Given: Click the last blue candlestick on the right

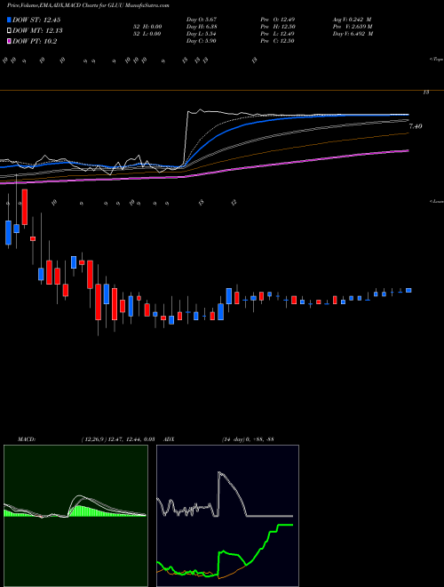Looking at the screenshot, I should point(408,291).
